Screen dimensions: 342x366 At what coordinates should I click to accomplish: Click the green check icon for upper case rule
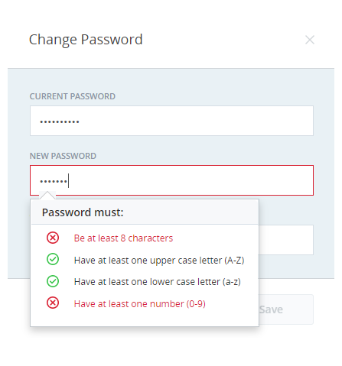53,260
